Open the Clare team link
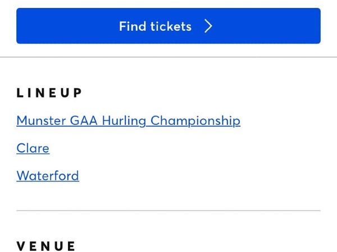This screenshot has width=337, height=252. pyautogui.click(x=33, y=148)
